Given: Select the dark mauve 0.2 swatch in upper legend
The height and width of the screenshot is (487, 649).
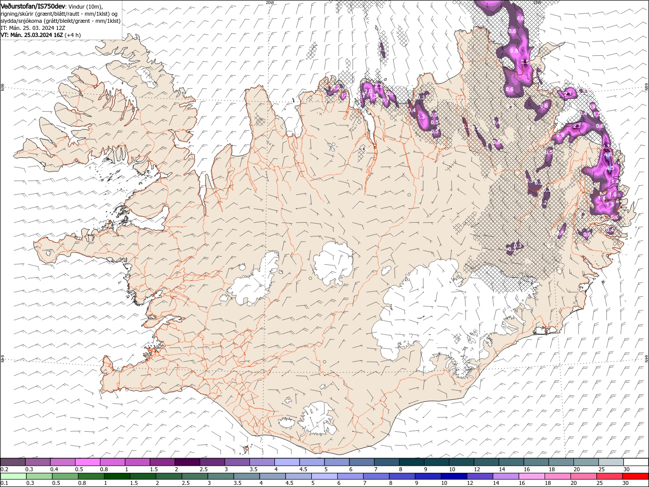Looking at the screenshot, I should (x=13, y=462).
